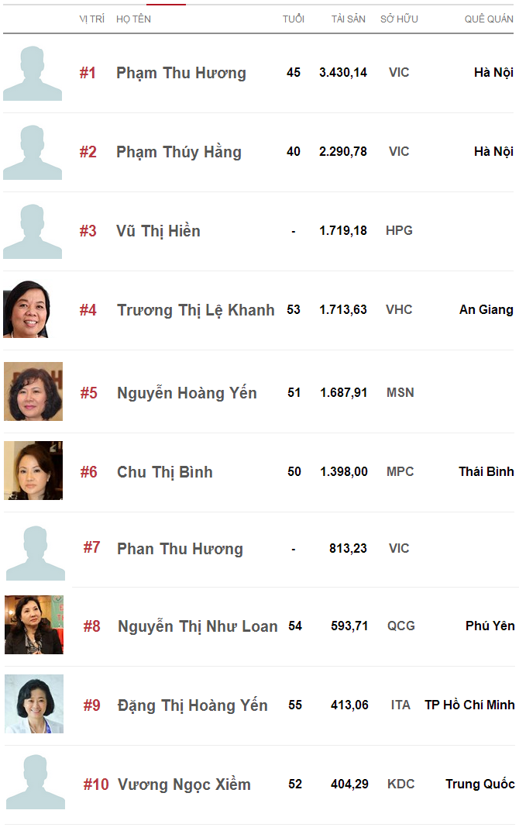
Task: Click the QUÊ QUÁN column header
Action: click(x=489, y=19)
